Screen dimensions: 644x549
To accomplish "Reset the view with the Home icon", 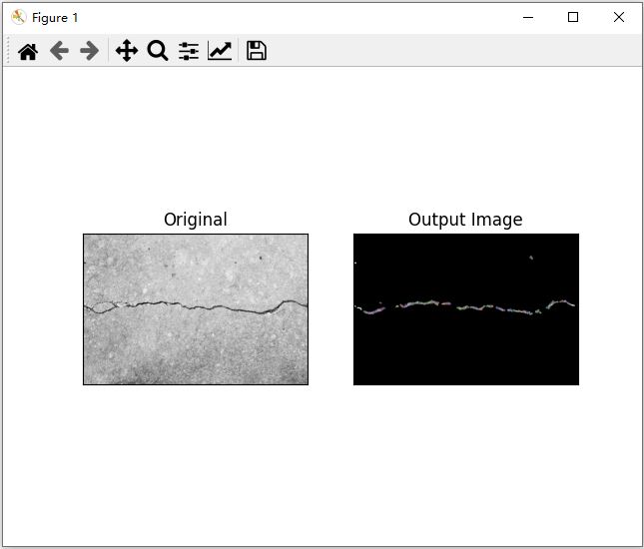I will pyautogui.click(x=28, y=51).
